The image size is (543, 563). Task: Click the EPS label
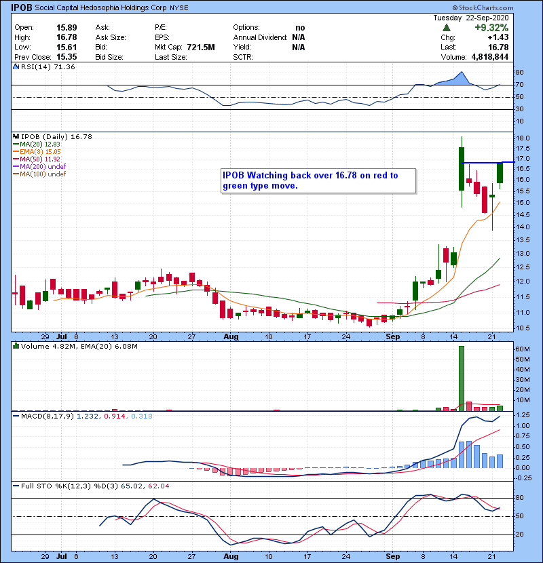(162, 37)
